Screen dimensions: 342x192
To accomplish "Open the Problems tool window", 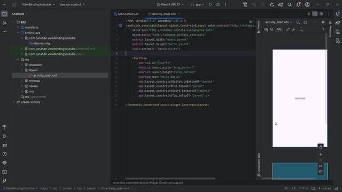I will (4, 154).
